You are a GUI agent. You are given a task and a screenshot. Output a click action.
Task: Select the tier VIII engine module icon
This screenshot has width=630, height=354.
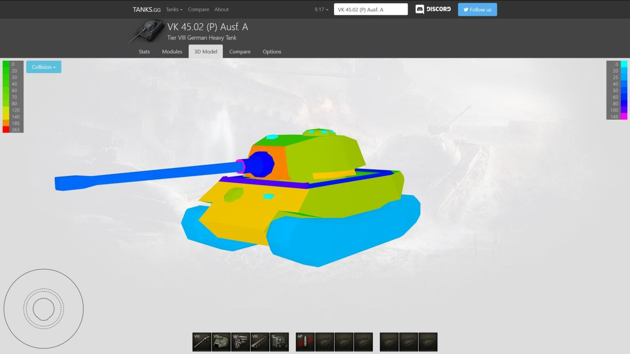pyautogui.click(x=241, y=342)
